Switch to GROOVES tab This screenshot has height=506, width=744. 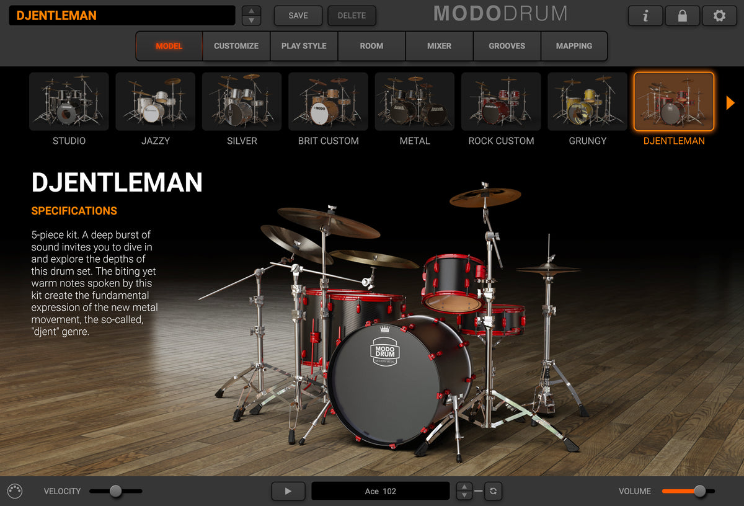coord(507,46)
